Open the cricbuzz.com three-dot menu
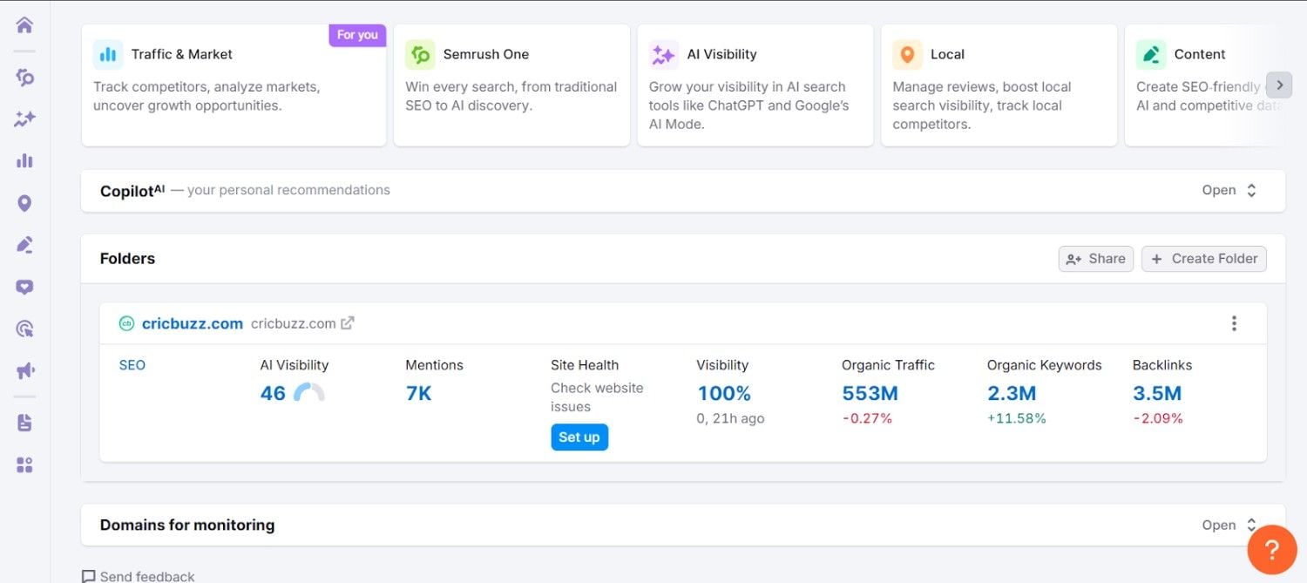The width and height of the screenshot is (1307, 583). coord(1234,323)
